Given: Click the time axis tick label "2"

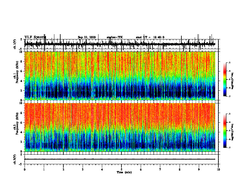Looking at the screenshot, I should 63,170.
